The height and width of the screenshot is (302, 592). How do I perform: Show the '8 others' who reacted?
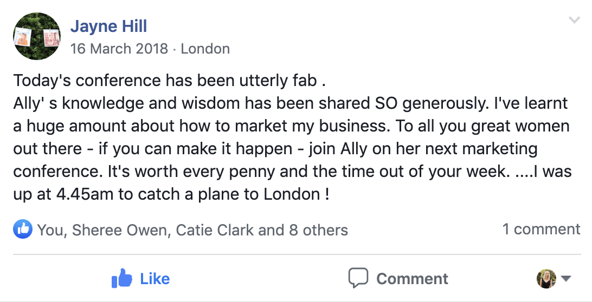pyautogui.click(x=318, y=229)
